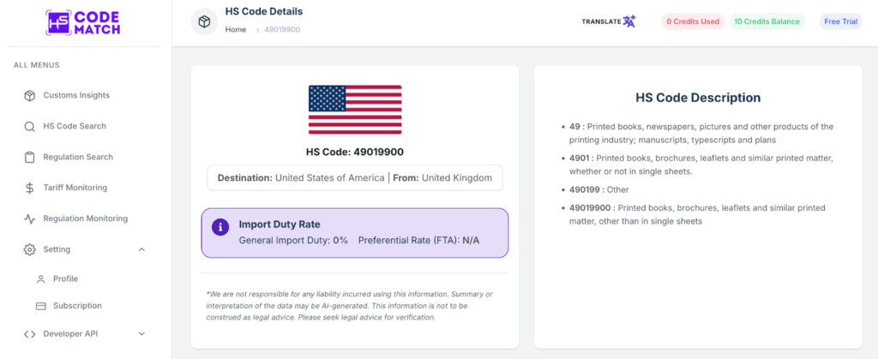Click the Regulation Monitoring pulse icon
The width and height of the screenshot is (878, 359).
[29, 218]
